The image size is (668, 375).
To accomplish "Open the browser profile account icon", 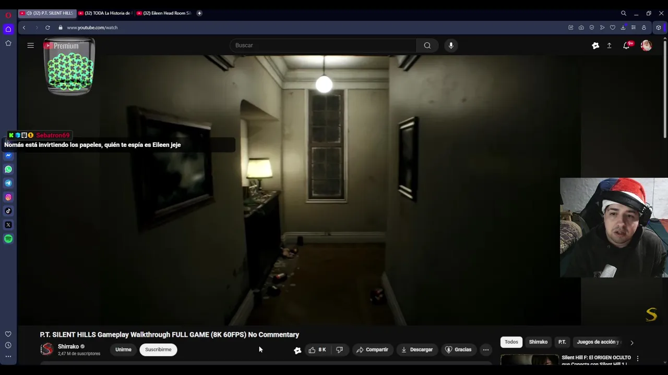I will pos(644,28).
